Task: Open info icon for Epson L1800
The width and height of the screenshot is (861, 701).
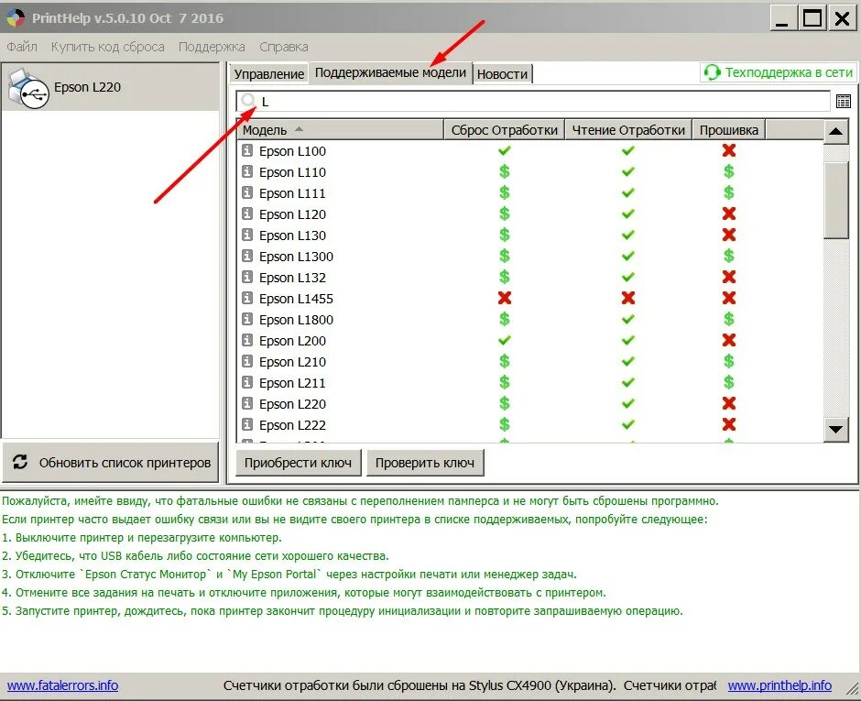Action: [x=247, y=319]
